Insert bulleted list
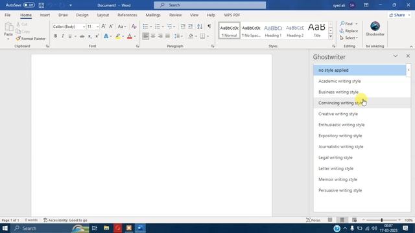Screen dimensions: 415x233 point(145,27)
